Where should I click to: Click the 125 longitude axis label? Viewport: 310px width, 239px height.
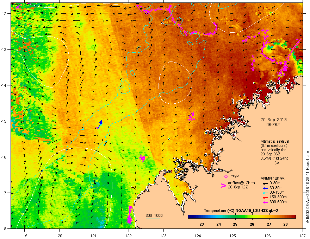coord(233,235)
